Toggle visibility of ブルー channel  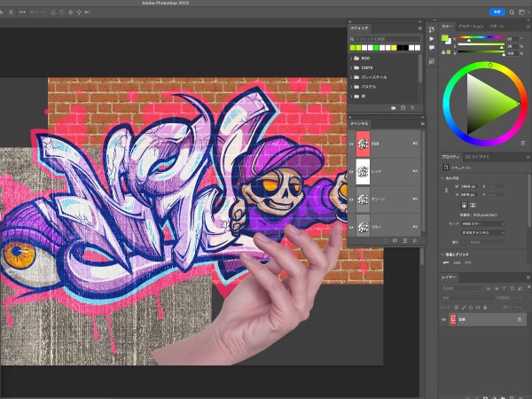point(351,227)
